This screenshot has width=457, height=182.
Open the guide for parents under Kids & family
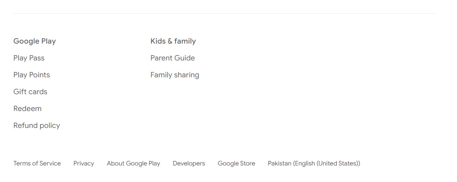173,58
